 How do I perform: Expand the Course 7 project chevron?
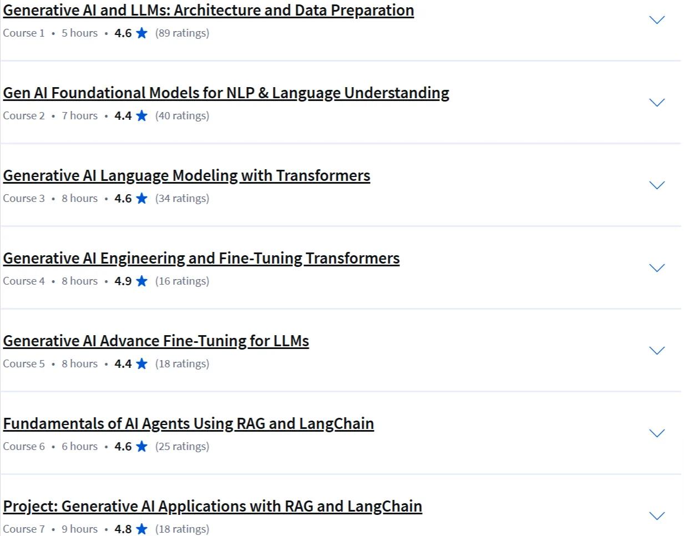coord(657,516)
